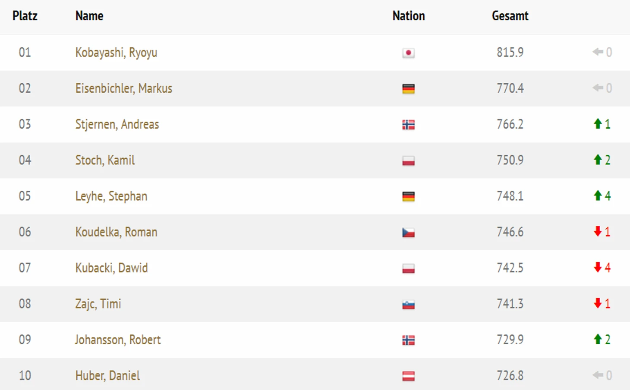This screenshot has height=390, width=630.
Task: Click the red down arrow for Kubacki
Action: 598,267
